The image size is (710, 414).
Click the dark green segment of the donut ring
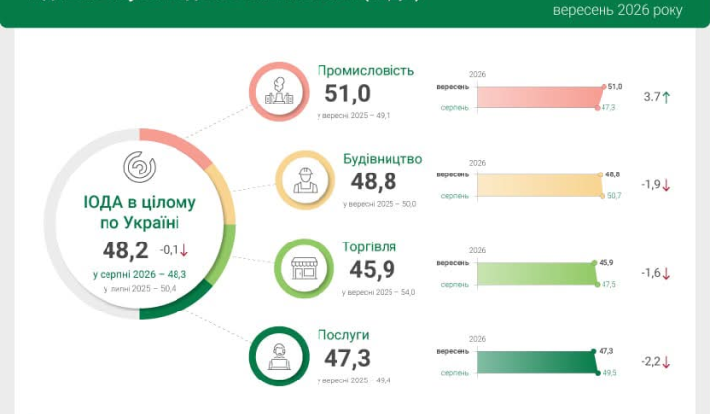178,304
